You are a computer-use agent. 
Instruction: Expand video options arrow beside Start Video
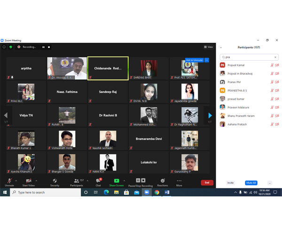(x=36, y=180)
